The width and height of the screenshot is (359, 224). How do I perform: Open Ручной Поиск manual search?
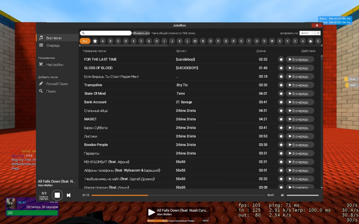pos(57,84)
